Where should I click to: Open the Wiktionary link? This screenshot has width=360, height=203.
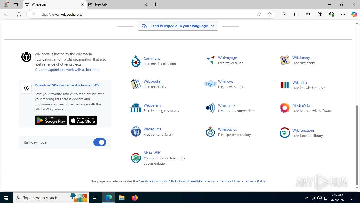301,58
